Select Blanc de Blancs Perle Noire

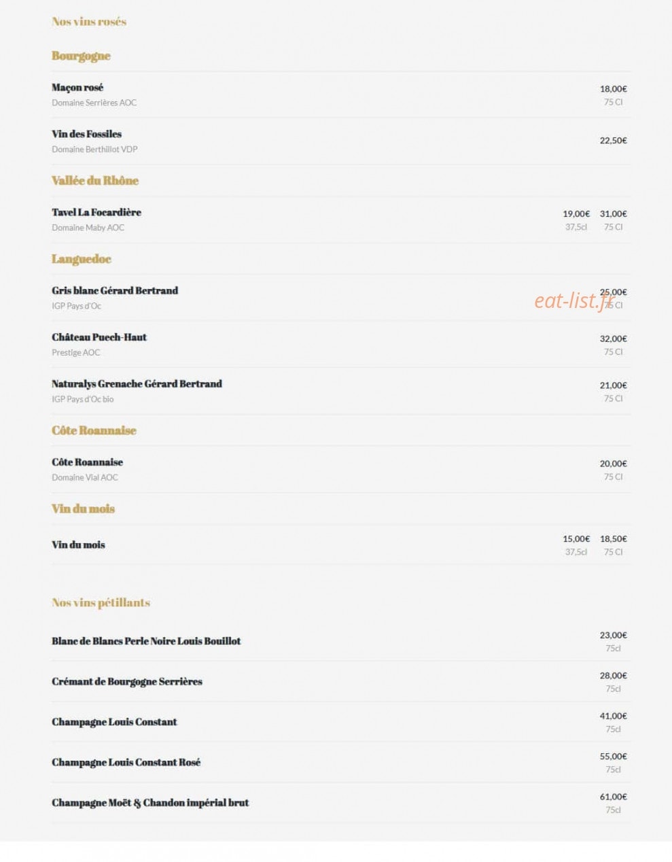coord(146,642)
